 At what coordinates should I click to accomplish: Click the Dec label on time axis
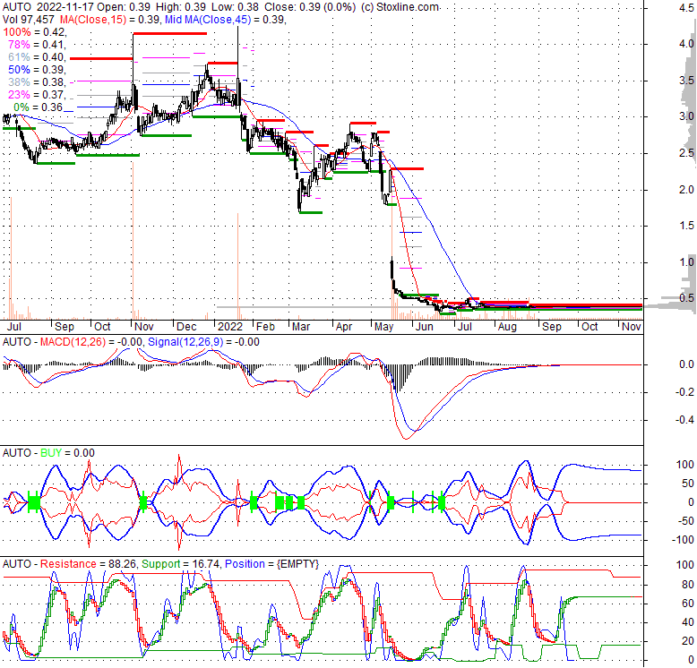[x=186, y=327]
